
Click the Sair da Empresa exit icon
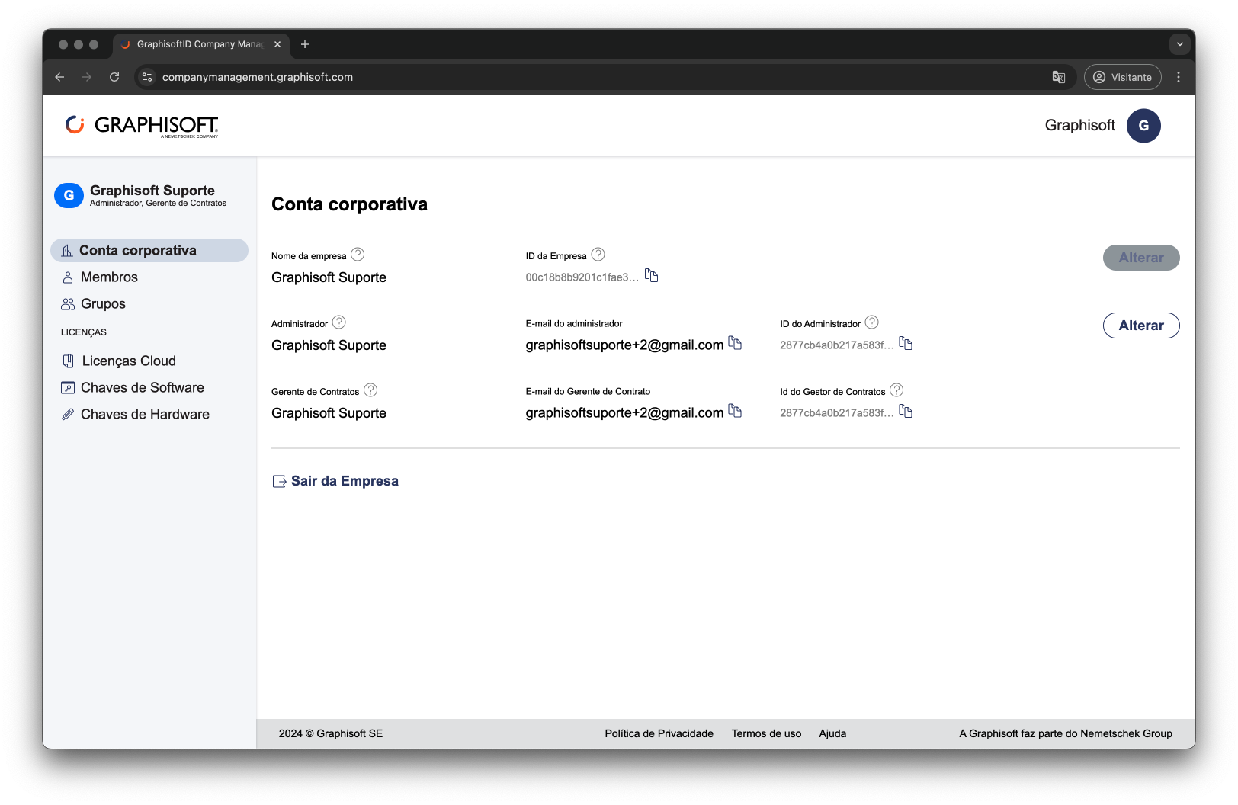279,481
